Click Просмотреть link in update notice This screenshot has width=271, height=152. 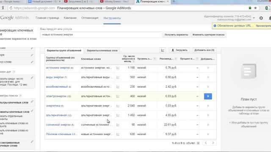[x=263, y=26]
